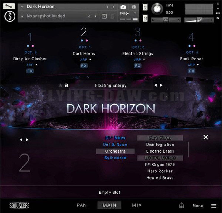
Task: Toggle the blue dot on layer 3
Action: tap(136, 41)
